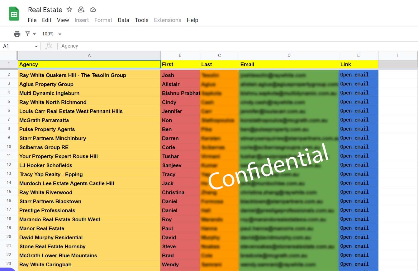Select the Link header cell
This screenshot has width=418, height=271.
click(x=359, y=64)
